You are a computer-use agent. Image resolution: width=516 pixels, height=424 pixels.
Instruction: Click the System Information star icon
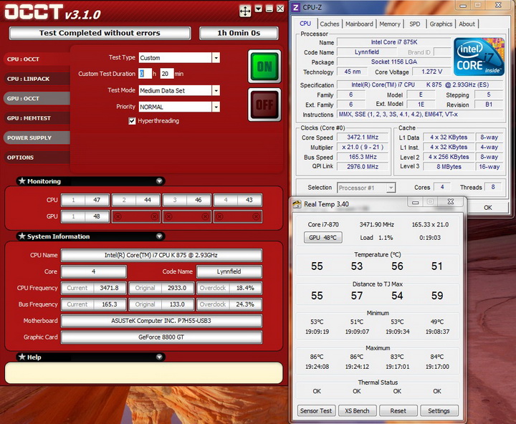[x=21, y=236]
